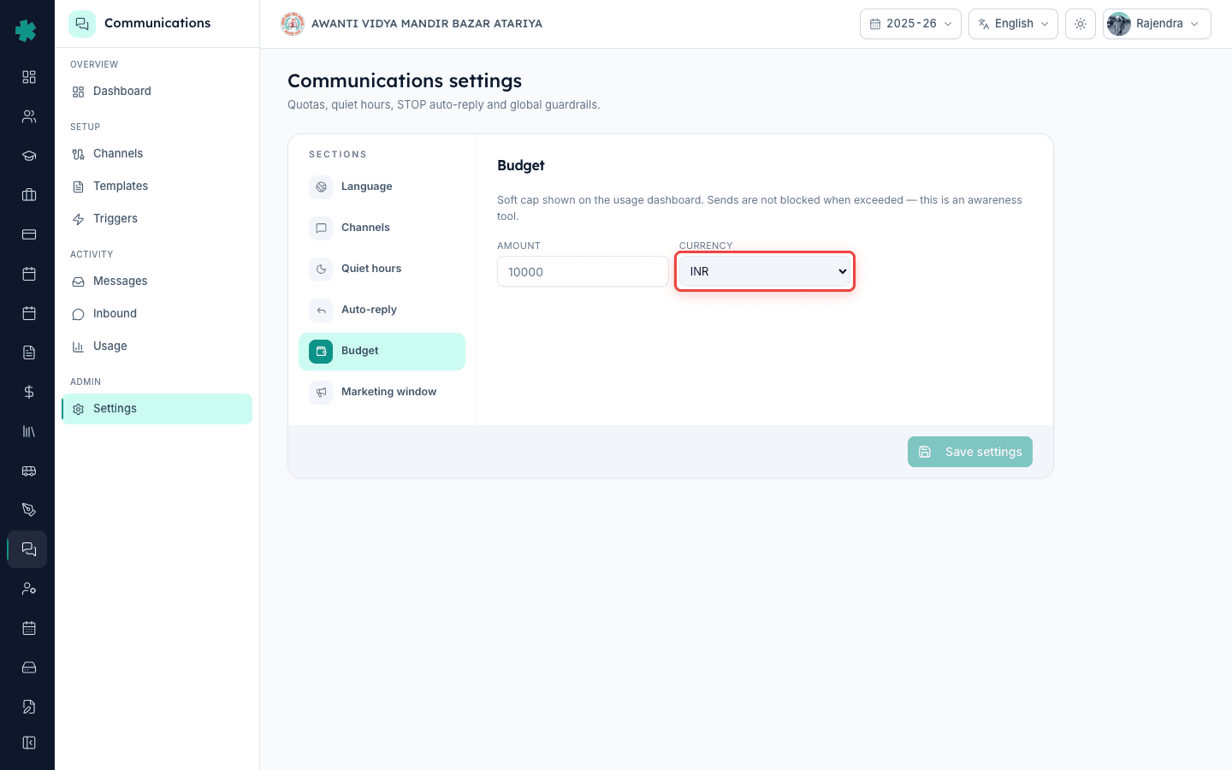This screenshot has height=770, width=1232.
Task: Open the document file icon in left rail
Action: coord(29,352)
